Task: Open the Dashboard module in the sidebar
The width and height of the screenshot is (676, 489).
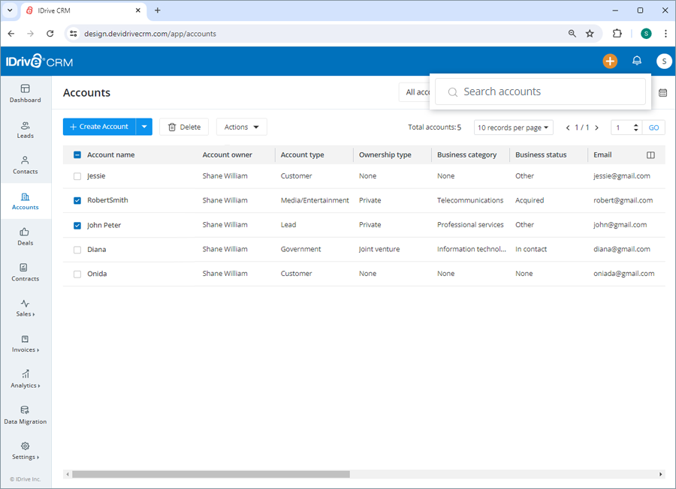Action: pos(25,94)
